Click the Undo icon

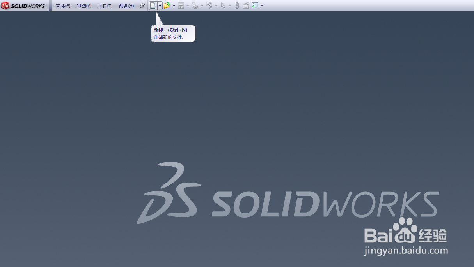pos(209,6)
